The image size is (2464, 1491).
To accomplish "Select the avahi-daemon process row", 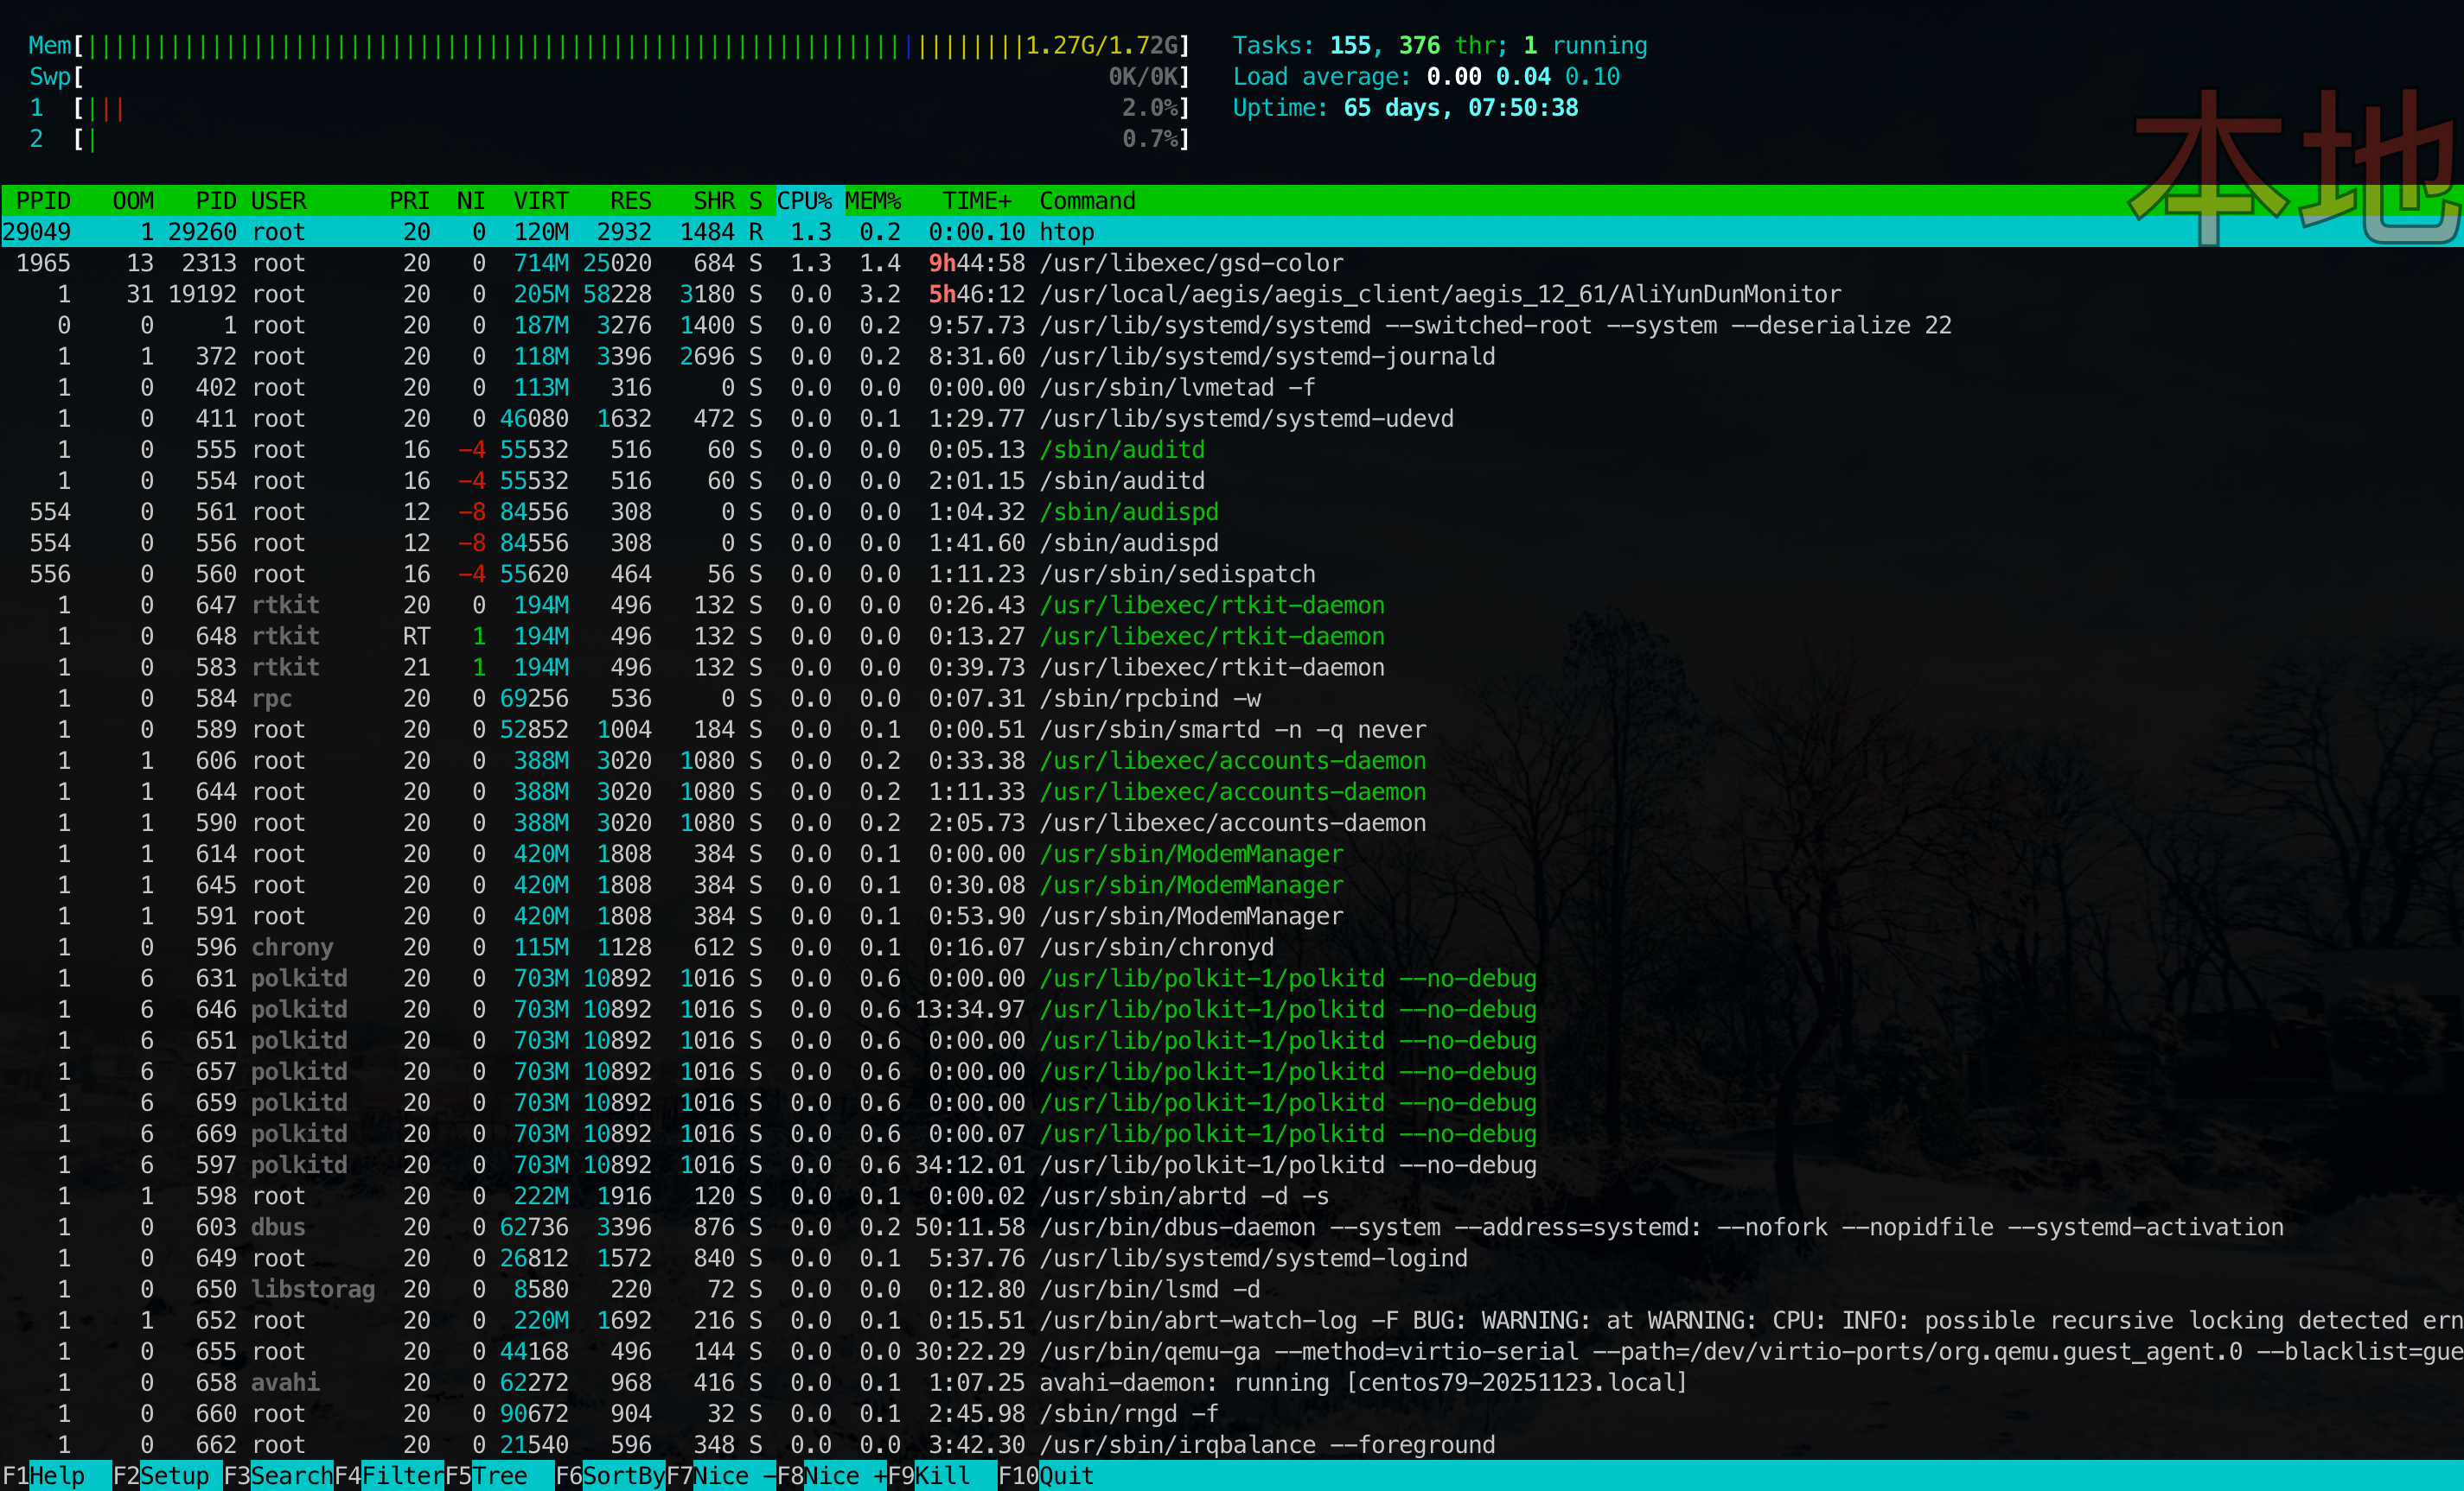I will pyautogui.click(x=1232, y=1382).
